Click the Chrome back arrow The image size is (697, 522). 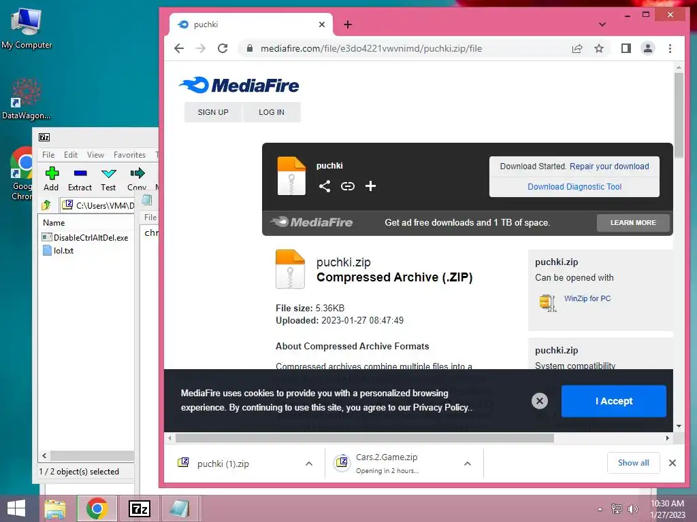click(179, 48)
